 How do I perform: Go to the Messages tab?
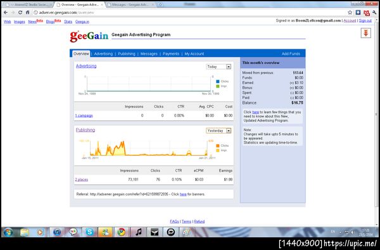coord(149,54)
